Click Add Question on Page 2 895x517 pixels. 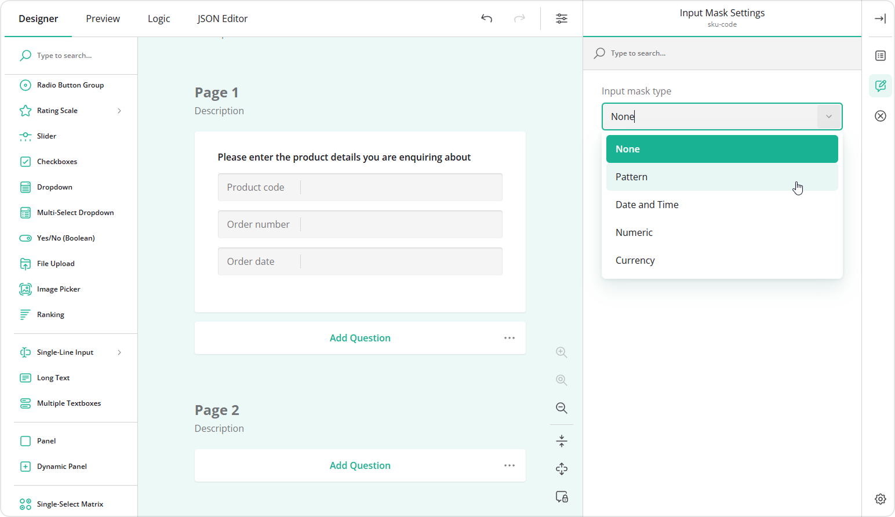[360, 465]
